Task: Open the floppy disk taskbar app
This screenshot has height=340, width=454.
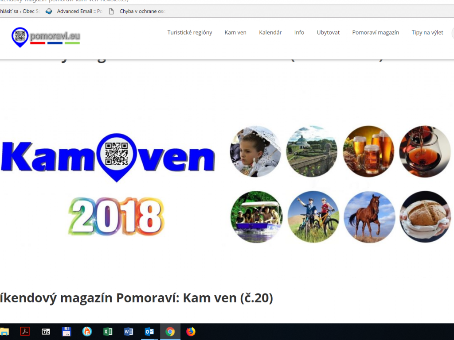Action: pos(67,332)
